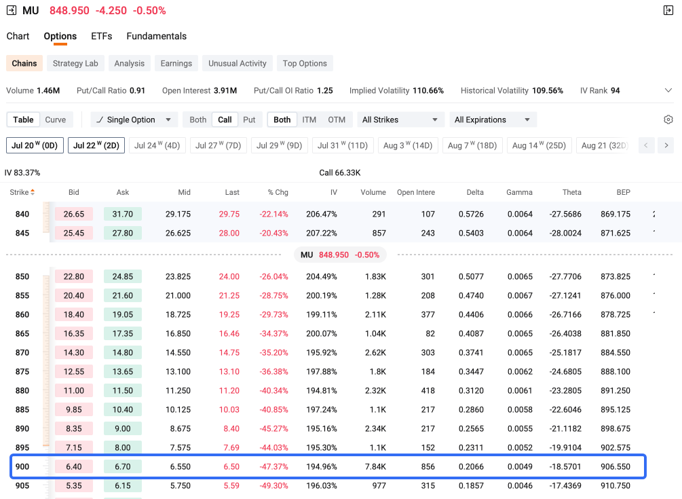Select the Jul 24 (4D) expiration
Viewport: 682px width, 499px height.
click(157, 145)
